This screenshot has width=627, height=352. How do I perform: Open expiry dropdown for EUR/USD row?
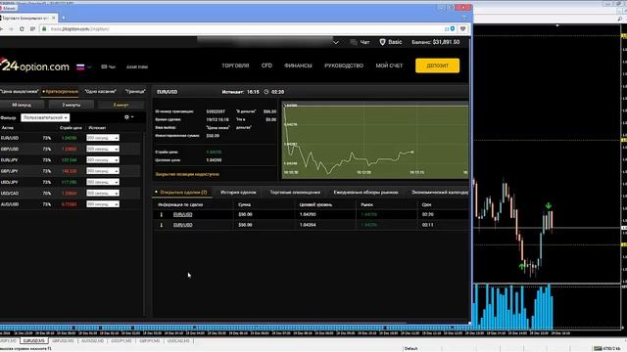tap(103, 138)
